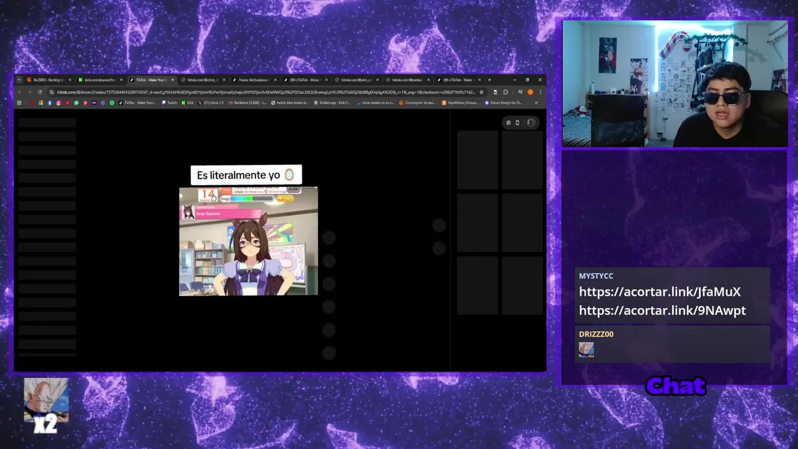This screenshot has height=449, width=798.
Task: Open the Microsoft bookmark icon
Action: pyautogui.click(x=41, y=102)
